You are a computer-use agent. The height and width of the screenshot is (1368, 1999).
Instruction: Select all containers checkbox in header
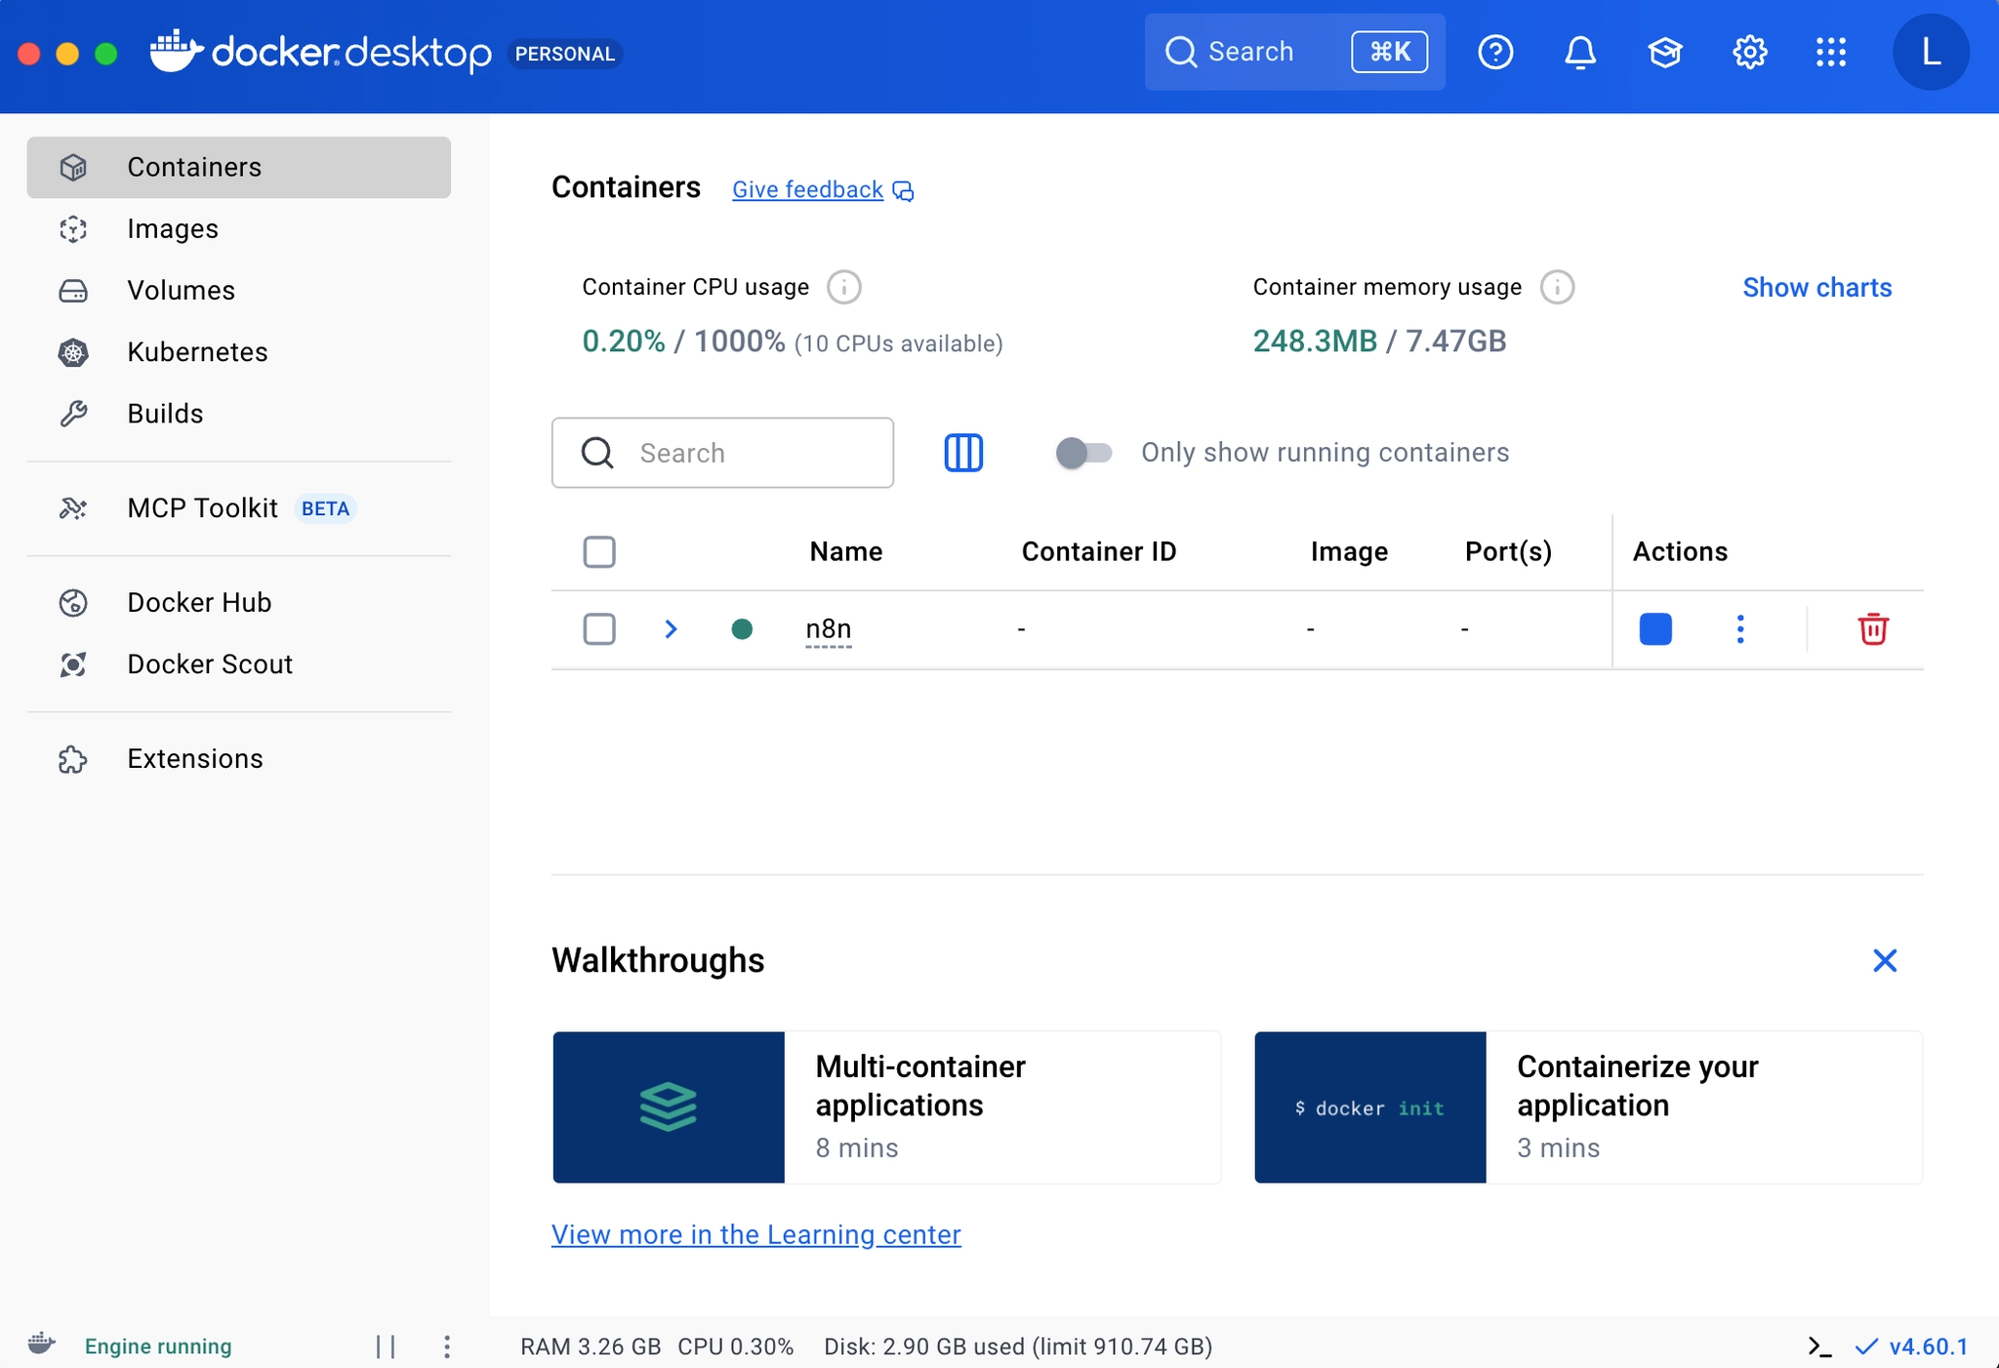(x=599, y=551)
